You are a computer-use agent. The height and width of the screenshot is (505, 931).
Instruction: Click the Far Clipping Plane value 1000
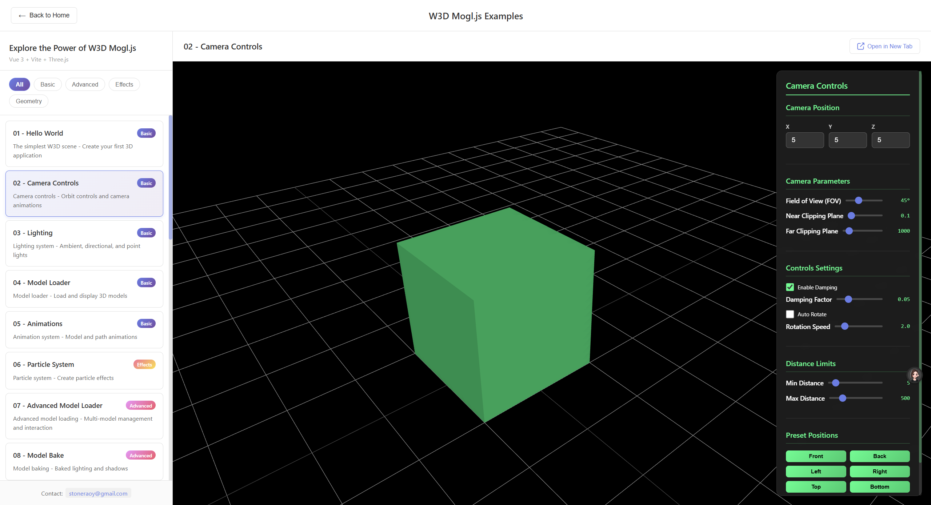click(x=904, y=231)
